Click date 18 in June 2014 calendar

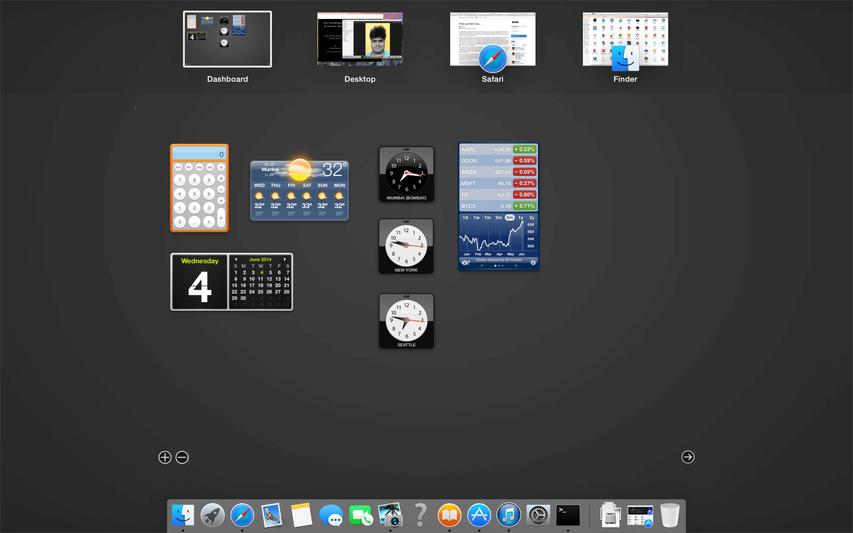260,285
